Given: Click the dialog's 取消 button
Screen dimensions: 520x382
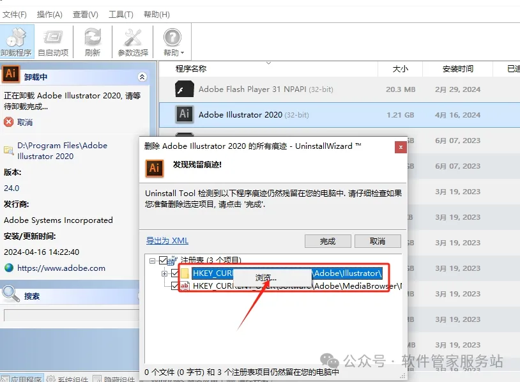Looking at the screenshot, I should point(378,241).
